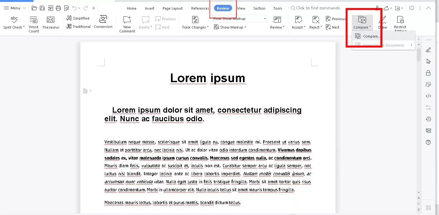This screenshot has height=215, width=439.
Task: Open the Menu button
Action: [15, 8]
